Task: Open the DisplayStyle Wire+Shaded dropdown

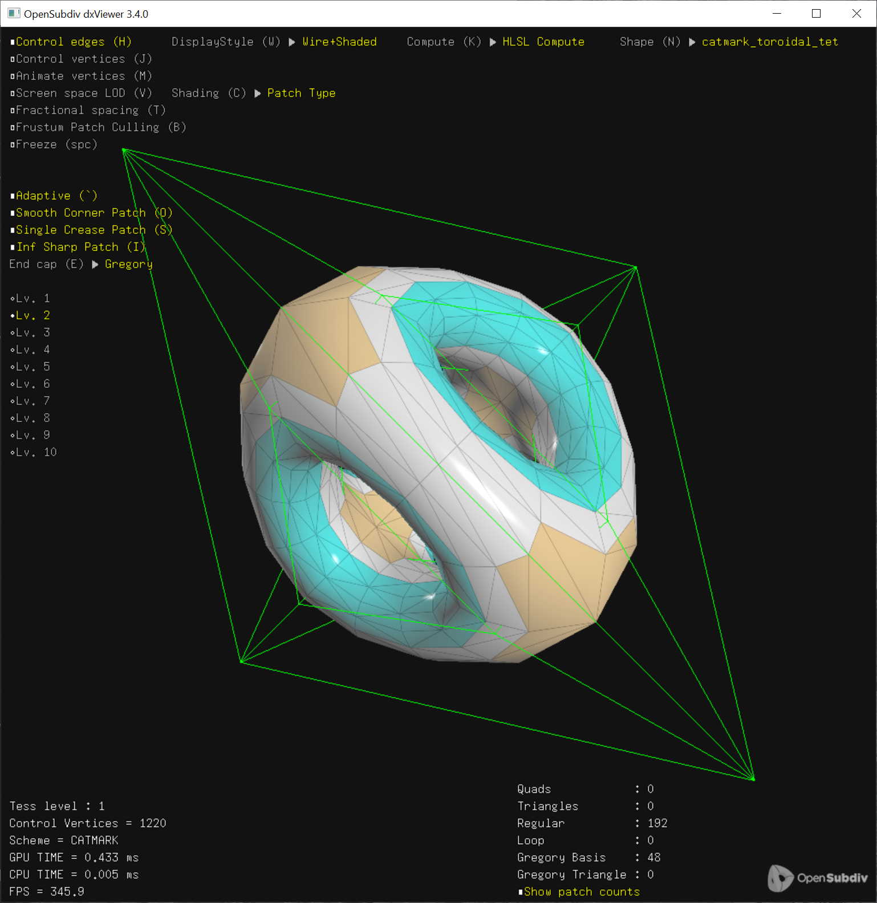Action: pos(339,42)
